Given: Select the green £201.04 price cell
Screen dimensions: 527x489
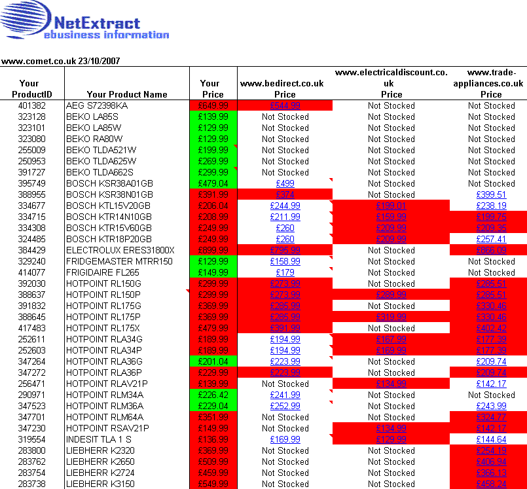Looking at the screenshot, I should (x=213, y=361).
